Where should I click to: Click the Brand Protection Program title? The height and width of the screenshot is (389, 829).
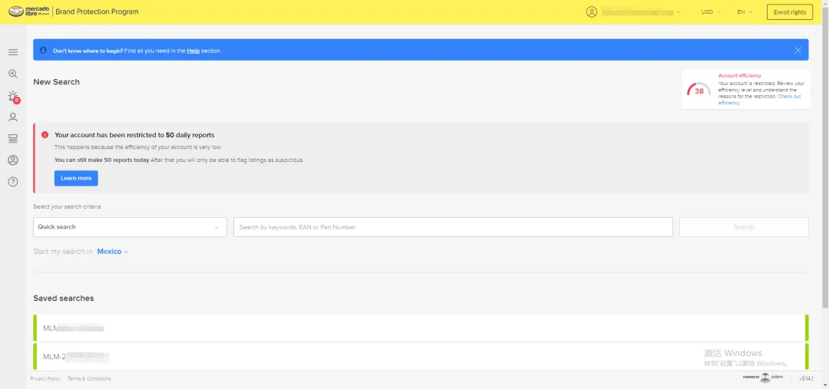coord(97,12)
